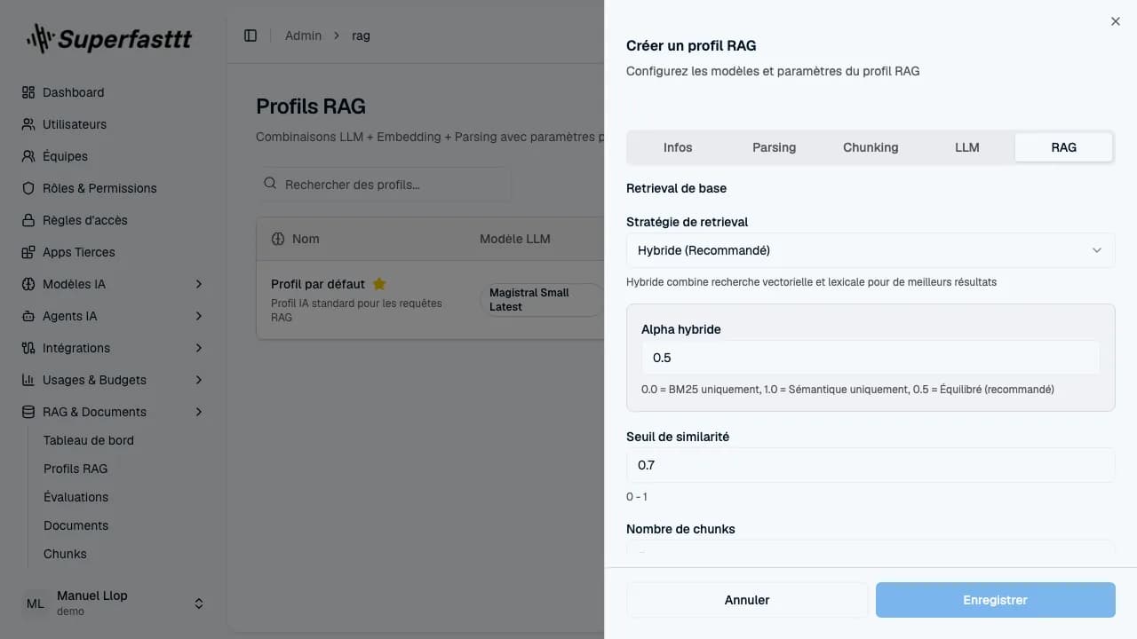The image size is (1137, 639).
Task: Collapse the RAG & Documents chevron
Action: [199, 412]
